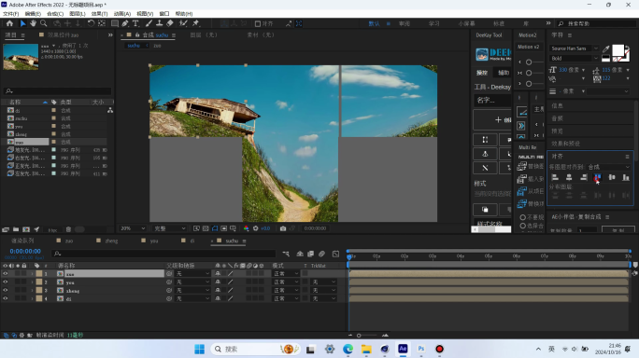The width and height of the screenshot is (639, 358).
Task: Toggle the 对齐 snapping checkbox in toolbar
Action: click(258, 23)
